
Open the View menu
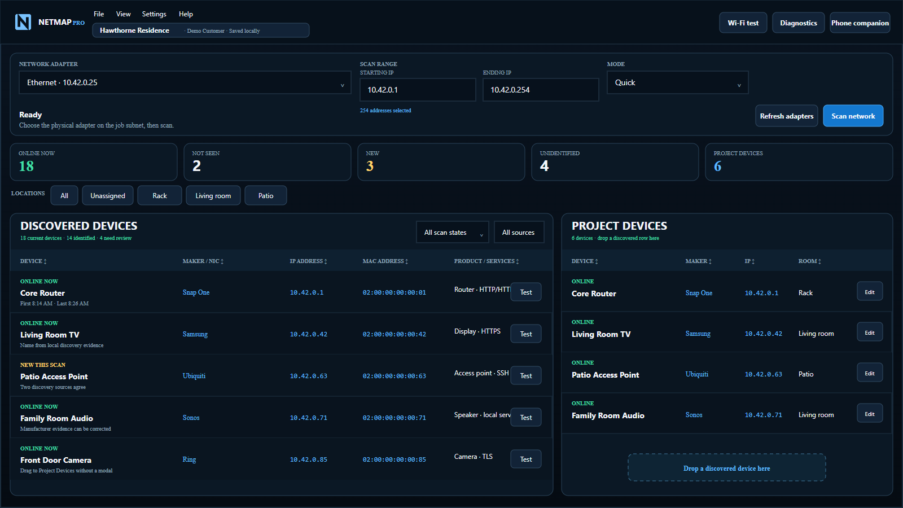tap(124, 14)
